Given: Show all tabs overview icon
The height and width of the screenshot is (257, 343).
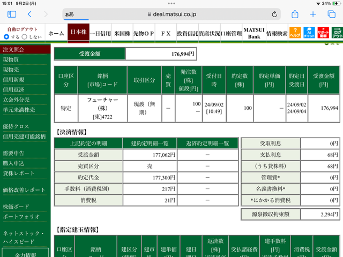Looking at the screenshot, I should (x=331, y=14).
